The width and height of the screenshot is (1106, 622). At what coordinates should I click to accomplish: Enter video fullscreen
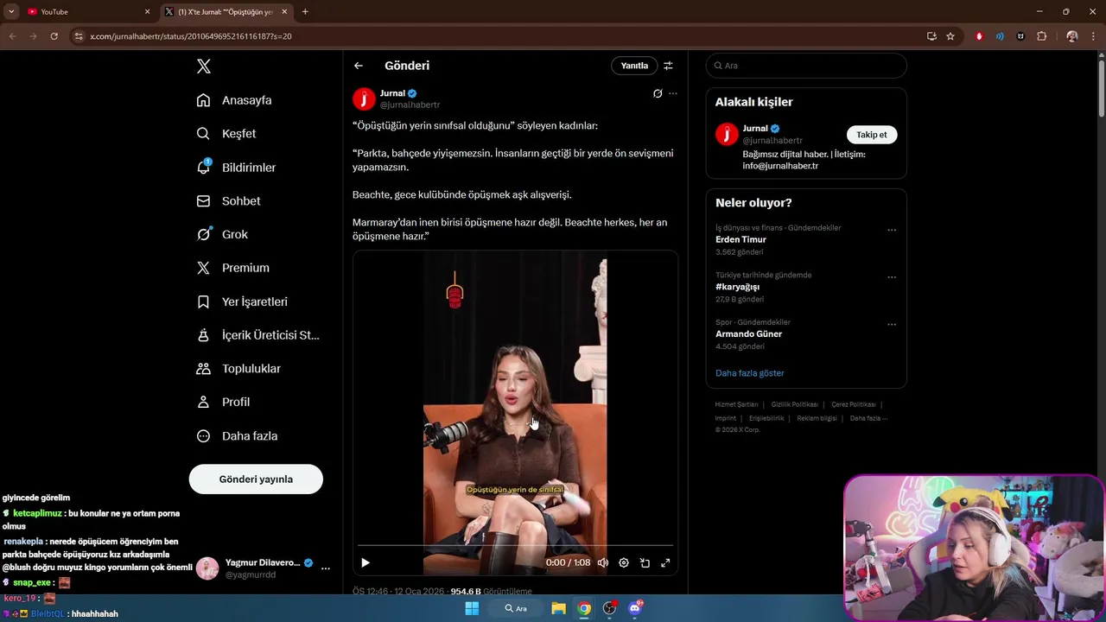coord(665,562)
